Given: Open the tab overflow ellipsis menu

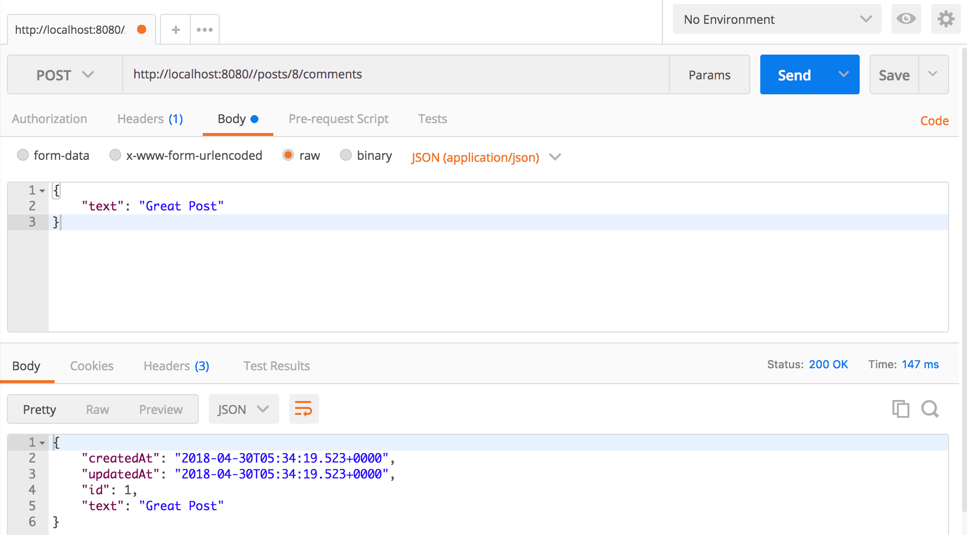Looking at the screenshot, I should pos(204,29).
